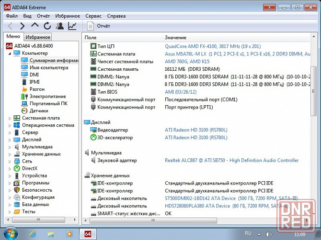
Task: Open the Realtek ALC887 audio controller link
Action: click(232, 160)
